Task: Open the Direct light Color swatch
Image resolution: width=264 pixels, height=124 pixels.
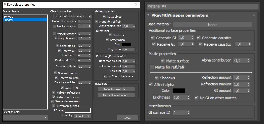Action: pos(127,44)
